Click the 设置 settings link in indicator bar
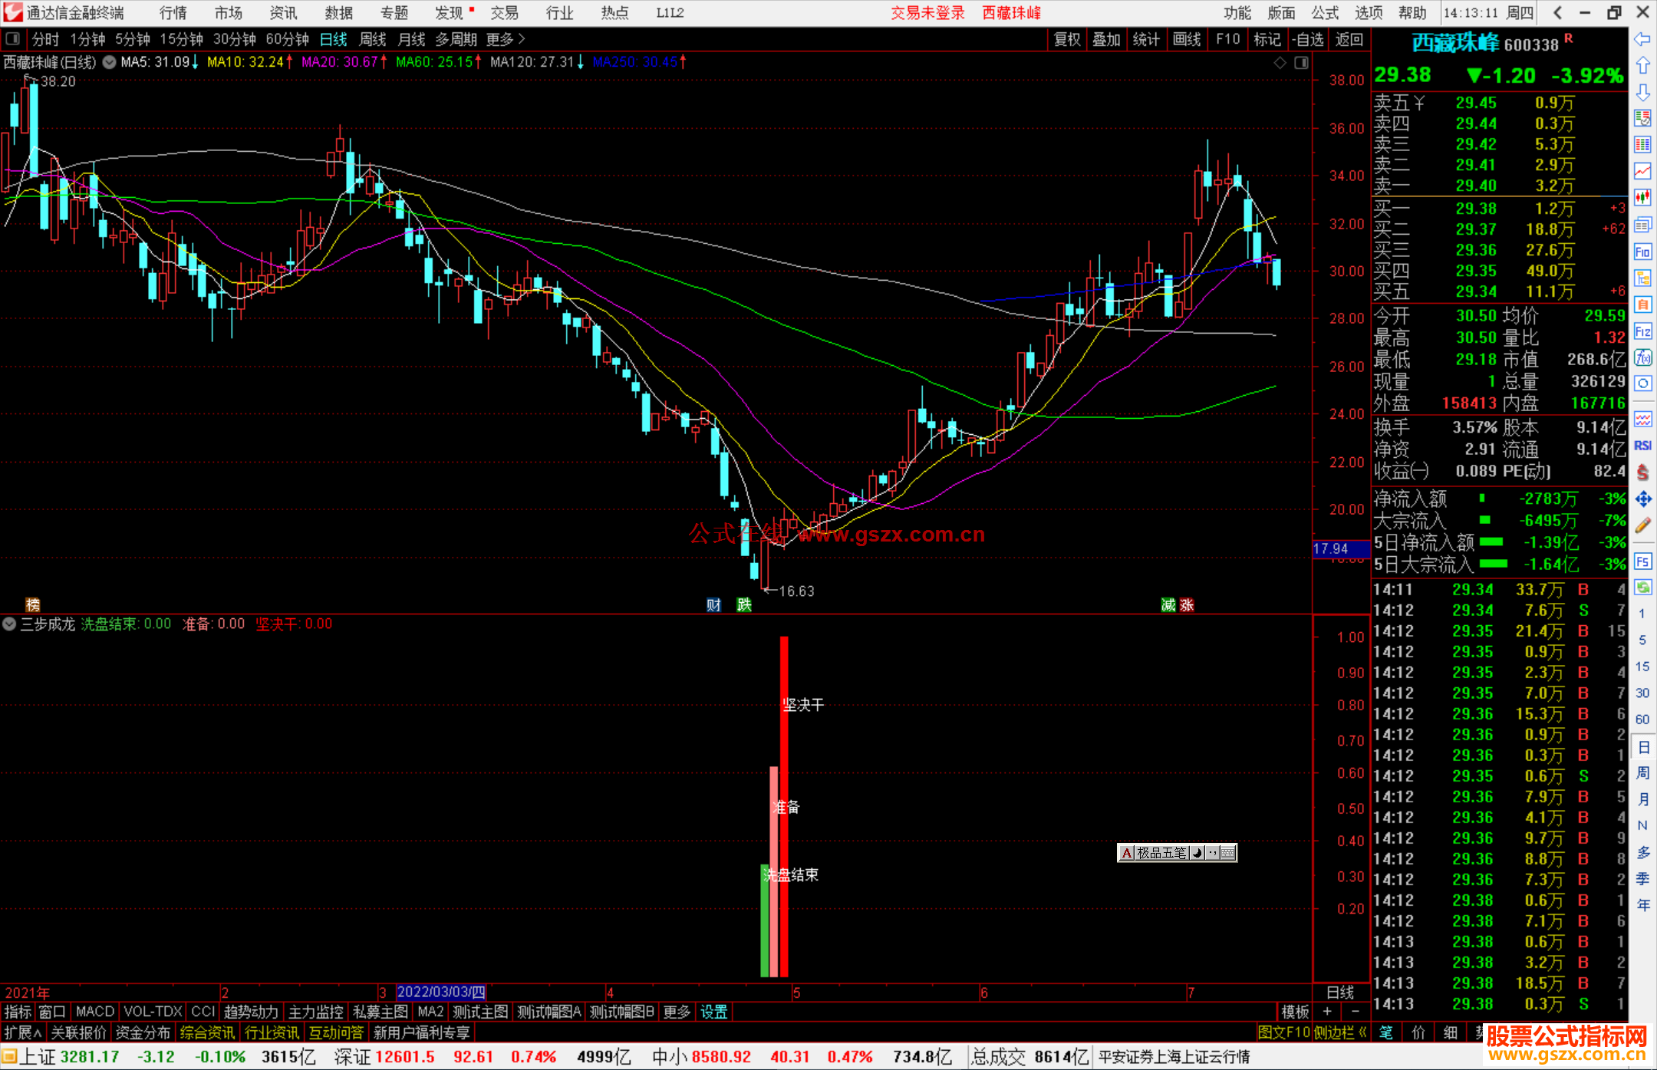The image size is (1657, 1070). click(713, 1012)
